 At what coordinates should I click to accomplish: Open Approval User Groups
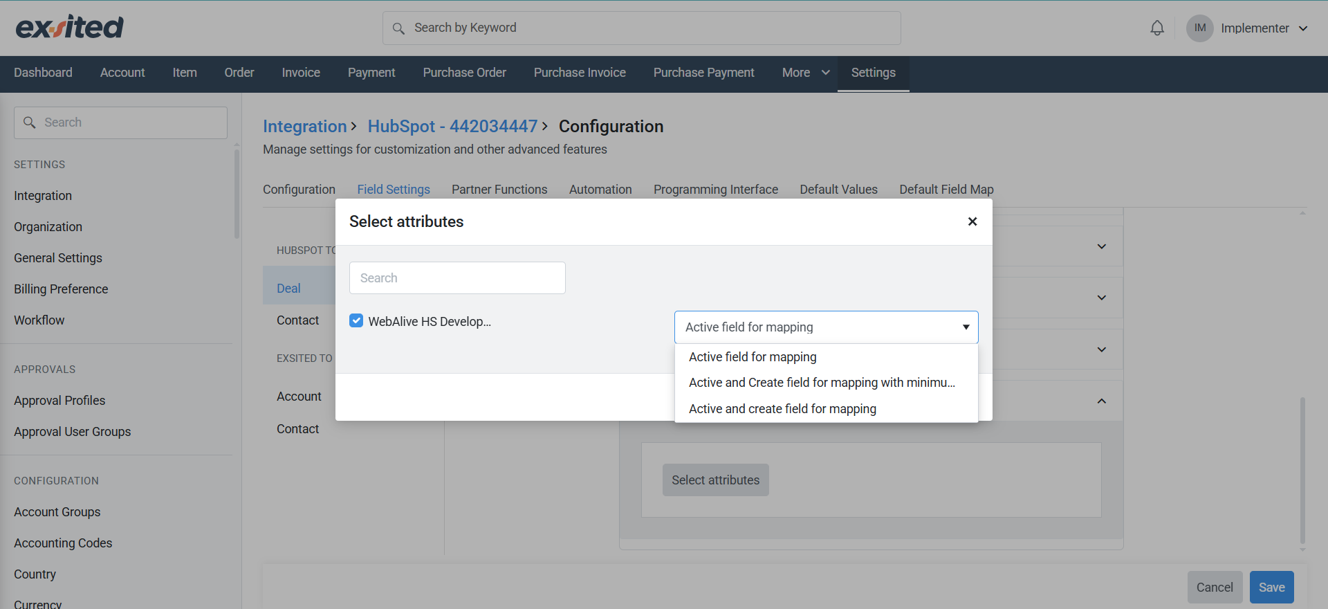72,432
